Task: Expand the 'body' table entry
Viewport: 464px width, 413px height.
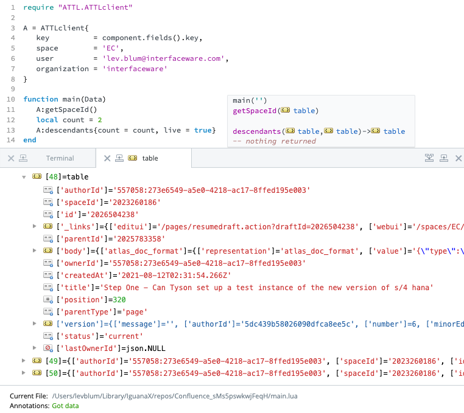Action: coord(35,251)
